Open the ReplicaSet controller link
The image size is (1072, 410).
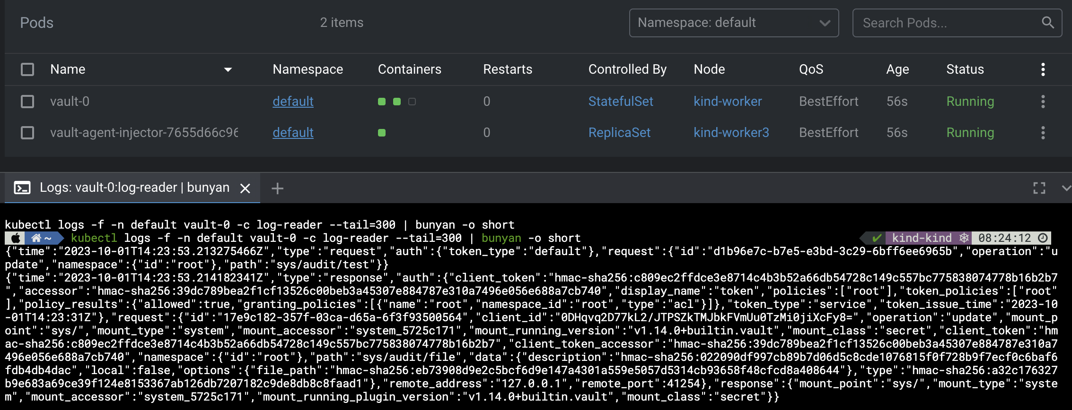619,133
